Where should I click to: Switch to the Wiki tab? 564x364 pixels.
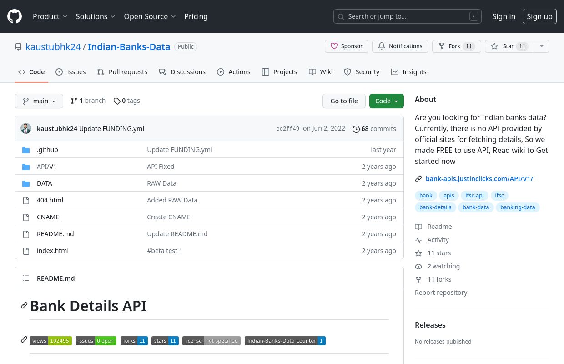click(x=321, y=72)
